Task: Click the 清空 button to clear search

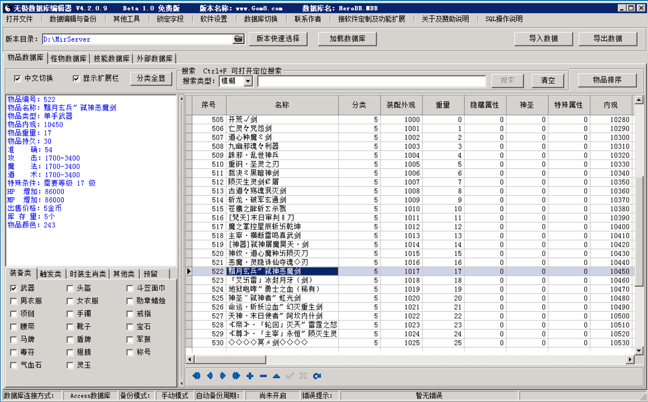Action: tap(547, 81)
